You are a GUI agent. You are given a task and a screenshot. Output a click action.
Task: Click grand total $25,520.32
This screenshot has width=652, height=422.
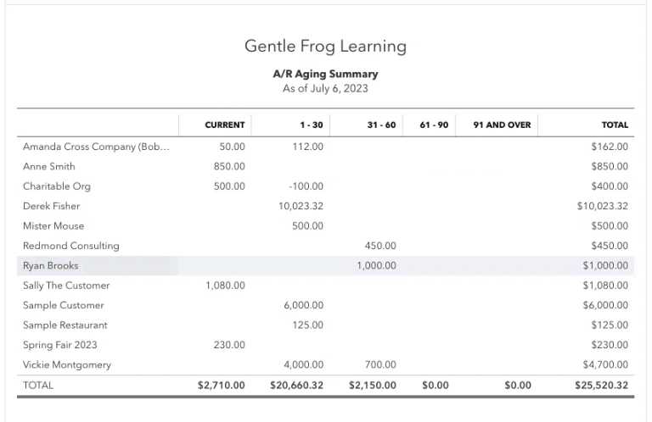click(x=601, y=386)
